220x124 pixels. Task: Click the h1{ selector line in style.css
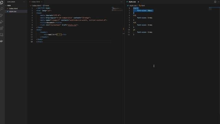click(x=134, y=15)
